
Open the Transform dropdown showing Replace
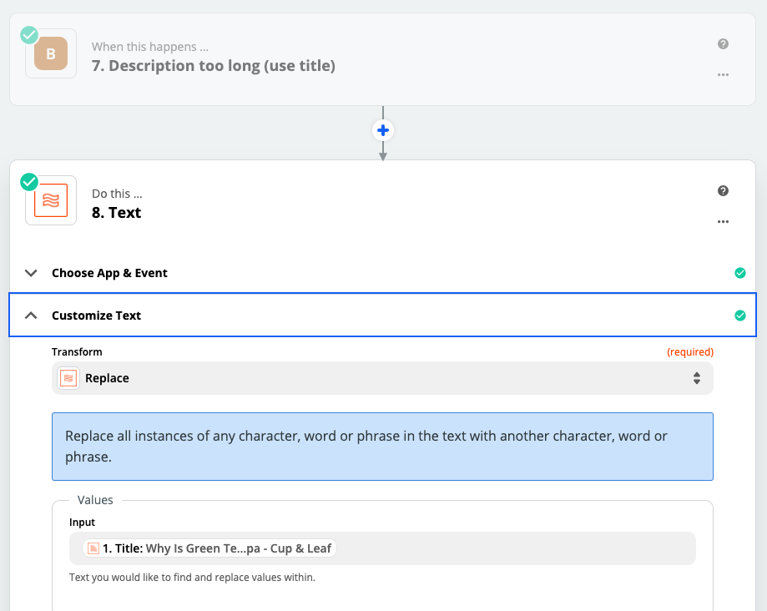[x=382, y=378]
